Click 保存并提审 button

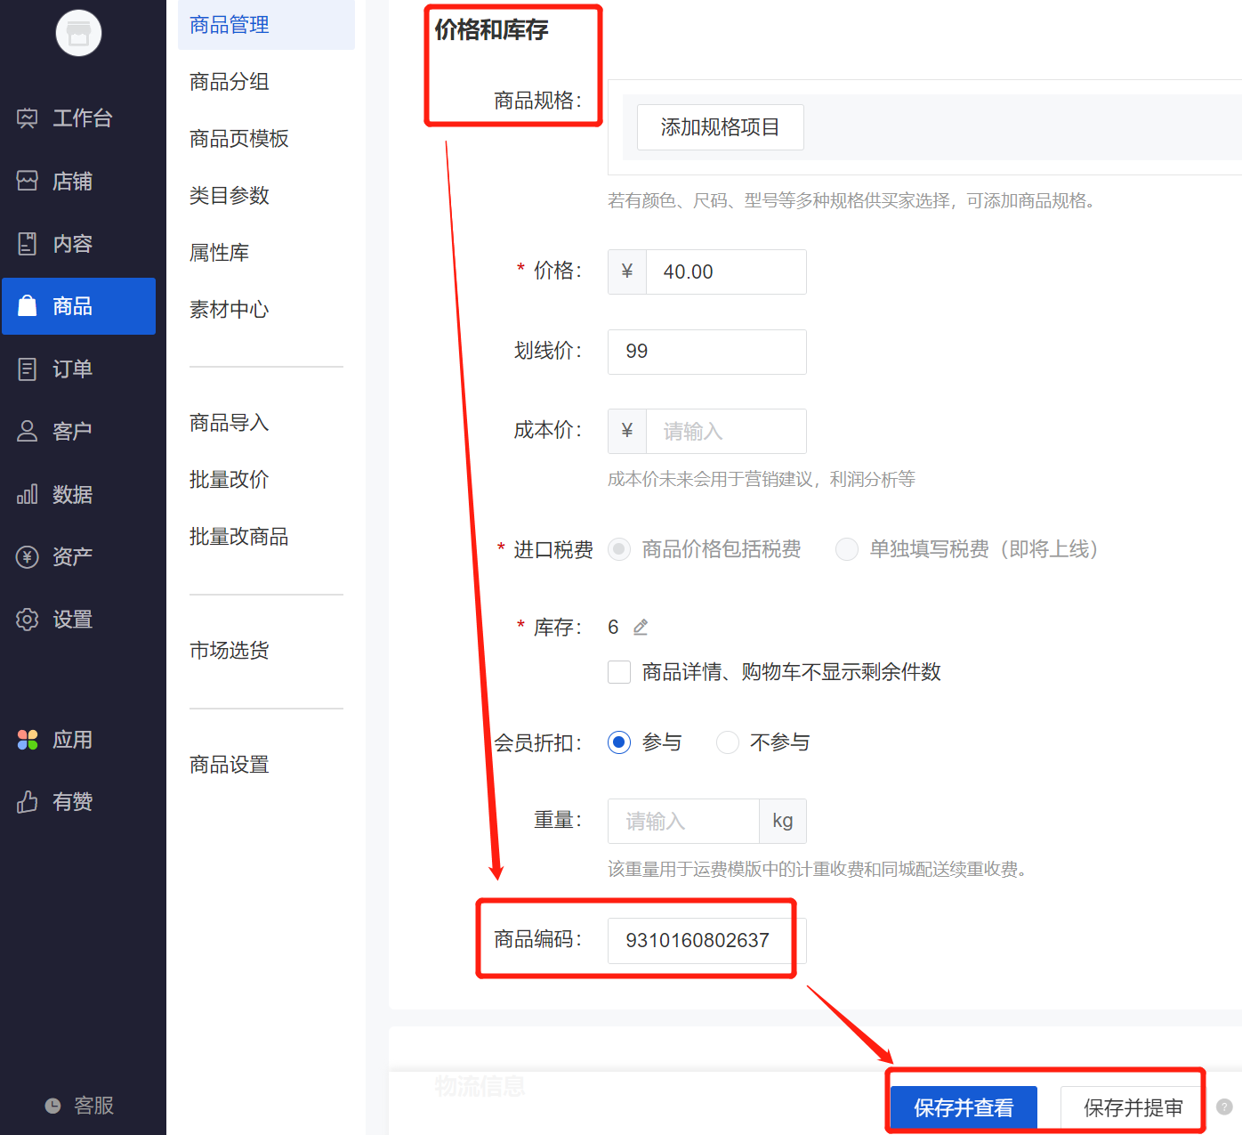(1133, 1107)
